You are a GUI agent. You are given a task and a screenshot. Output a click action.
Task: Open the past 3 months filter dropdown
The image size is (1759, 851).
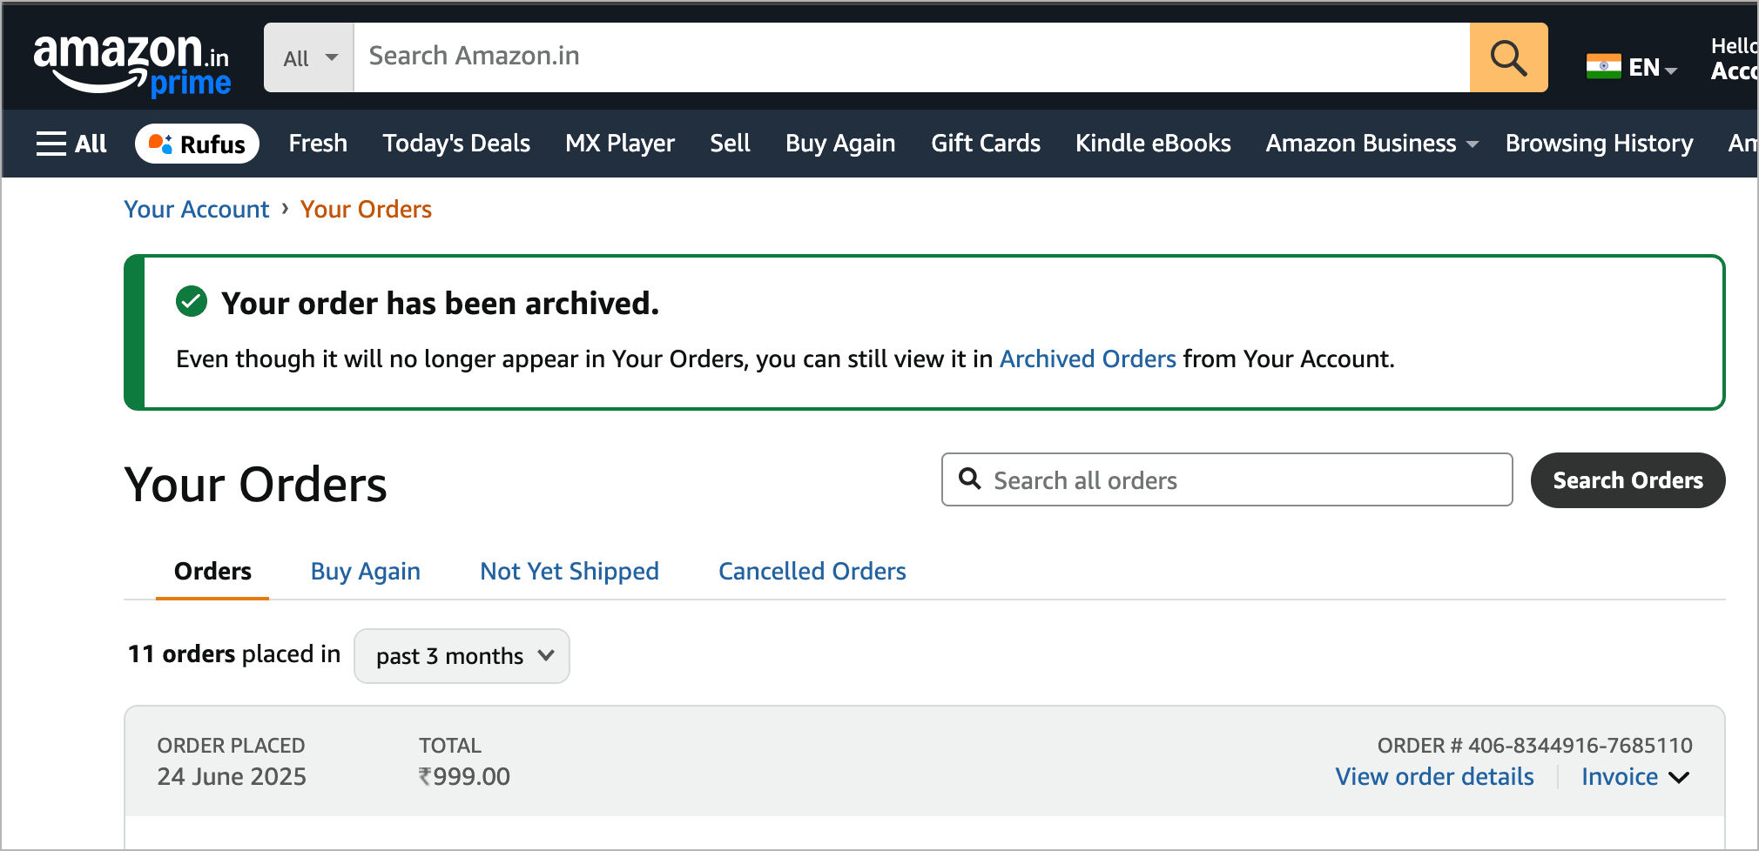(462, 656)
